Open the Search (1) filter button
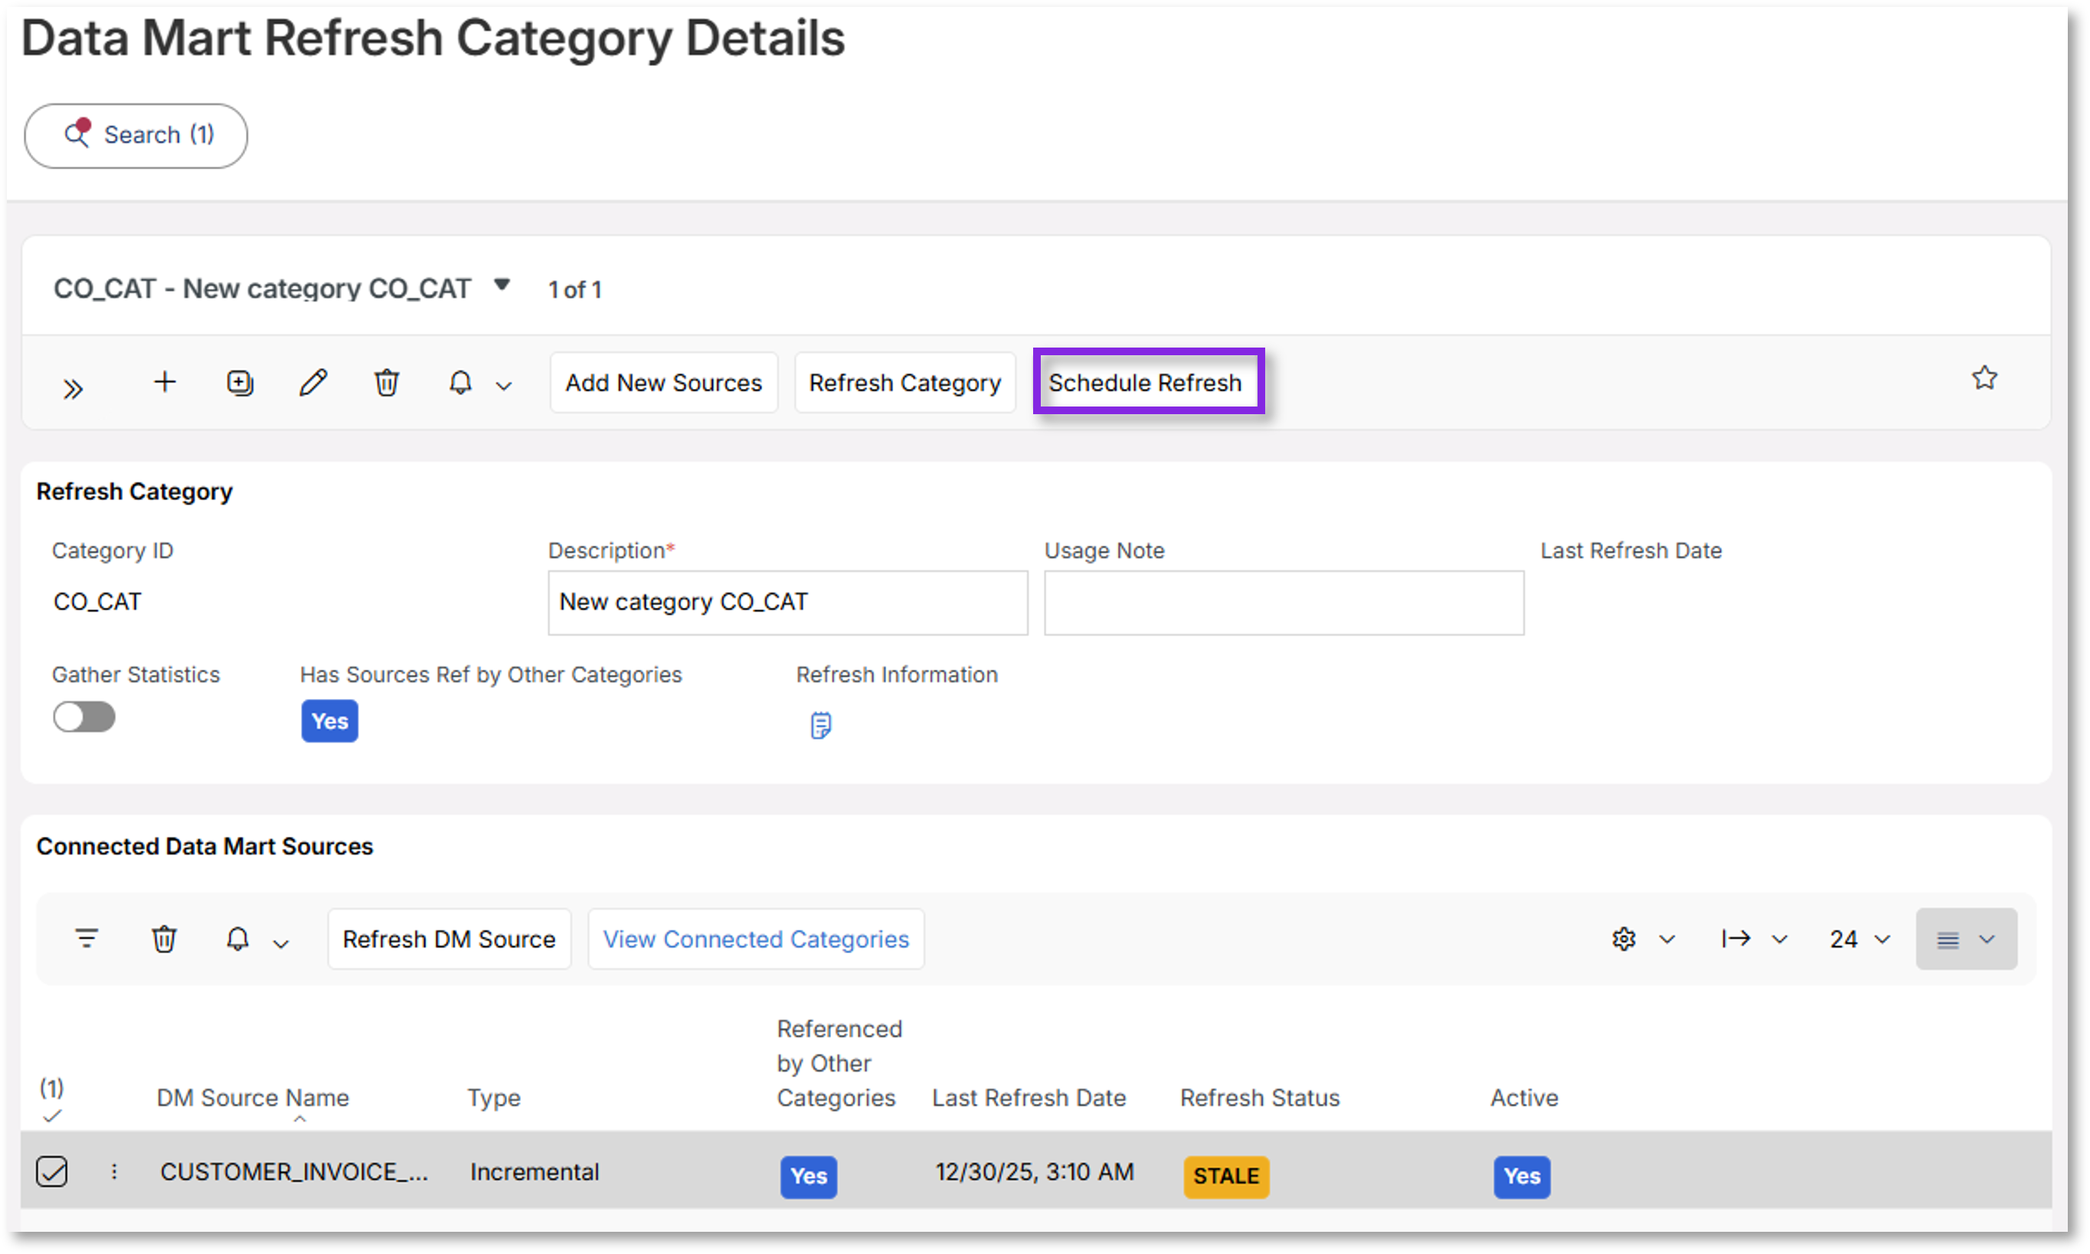 point(136,136)
